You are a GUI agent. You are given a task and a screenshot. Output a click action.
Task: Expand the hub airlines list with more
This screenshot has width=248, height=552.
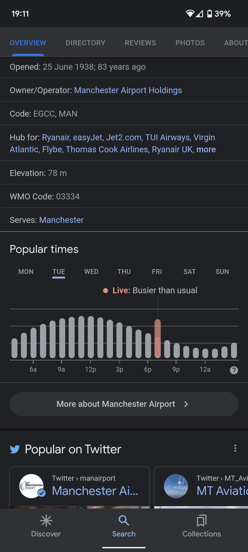click(x=206, y=149)
